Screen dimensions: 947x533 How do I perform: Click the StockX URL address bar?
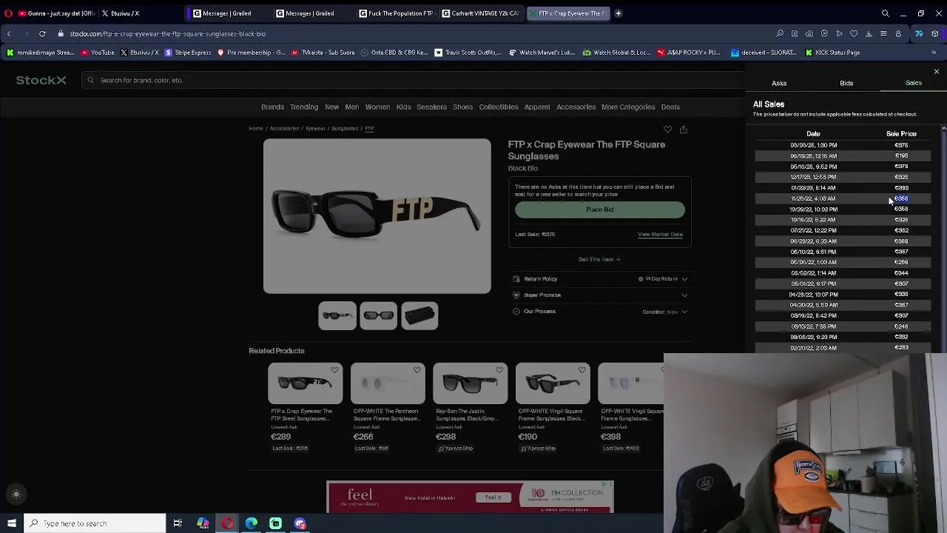pos(168,34)
